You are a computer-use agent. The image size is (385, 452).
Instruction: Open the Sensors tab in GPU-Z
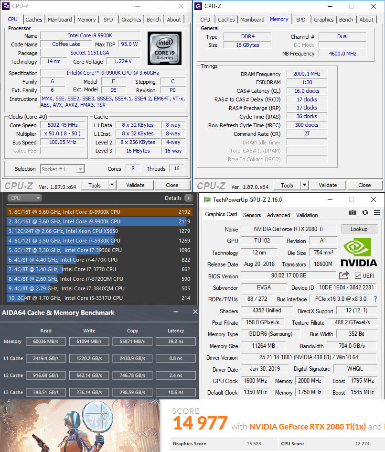[x=252, y=215]
